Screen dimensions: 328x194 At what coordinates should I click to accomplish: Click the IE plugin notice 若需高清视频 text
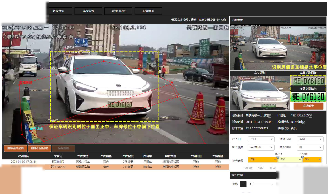pyautogui.click(x=199, y=20)
